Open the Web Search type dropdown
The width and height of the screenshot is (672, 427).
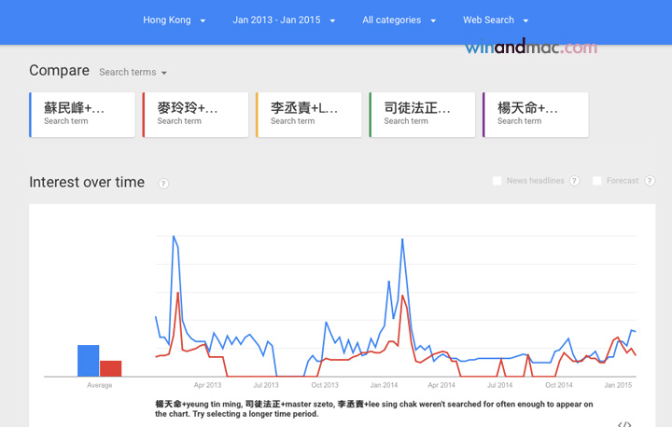(496, 20)
